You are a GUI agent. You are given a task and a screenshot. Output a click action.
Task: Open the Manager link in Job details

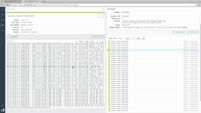click(x=126, y=12)
